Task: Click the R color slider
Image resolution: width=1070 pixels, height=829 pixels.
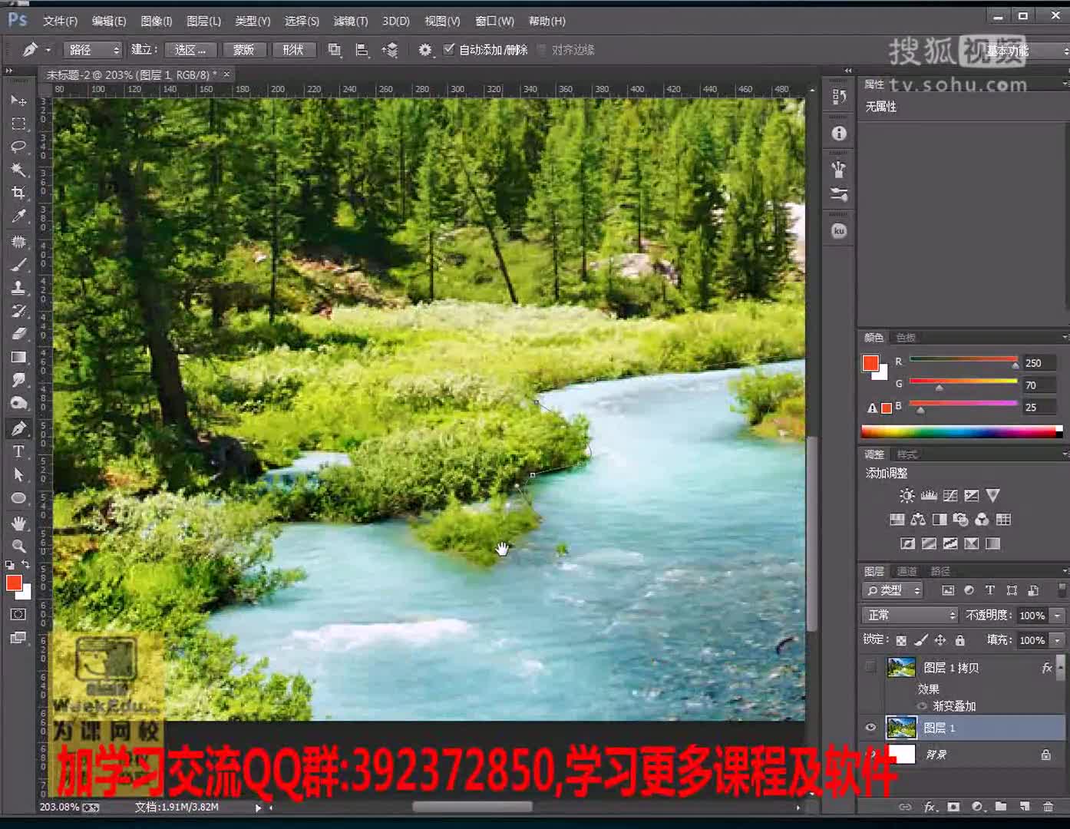Action: pos(963,360)
